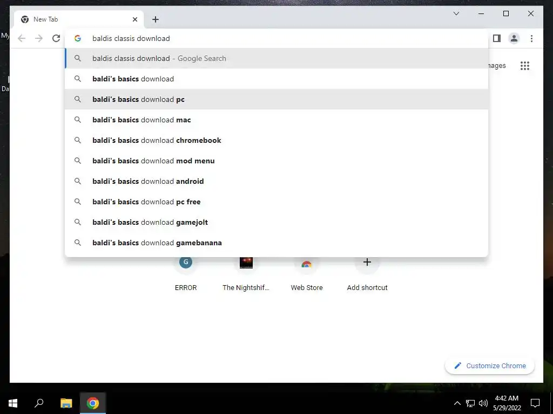Pick 'baldi's basics download pc free' suggestion
This screenshot has width=553, height=414.
point(276,202)
